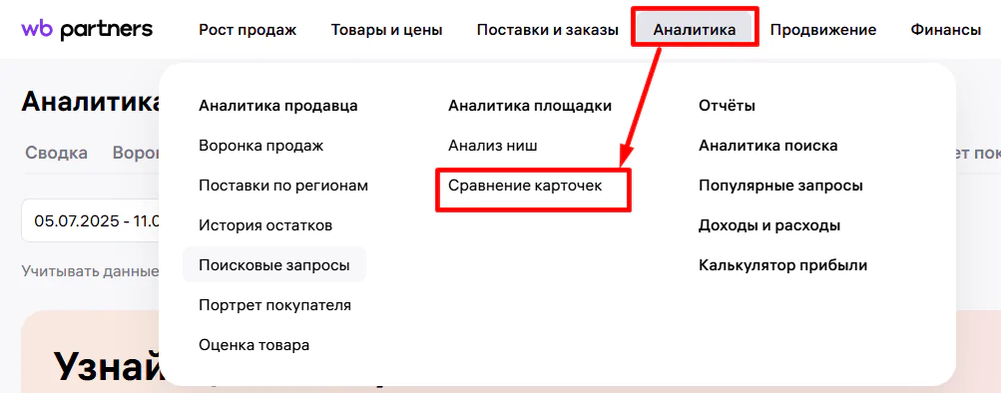Image resolution: width=1001 pixels, height=393 pixels.
Task: Select the Аналитика menu item
Action: [694, 29]
